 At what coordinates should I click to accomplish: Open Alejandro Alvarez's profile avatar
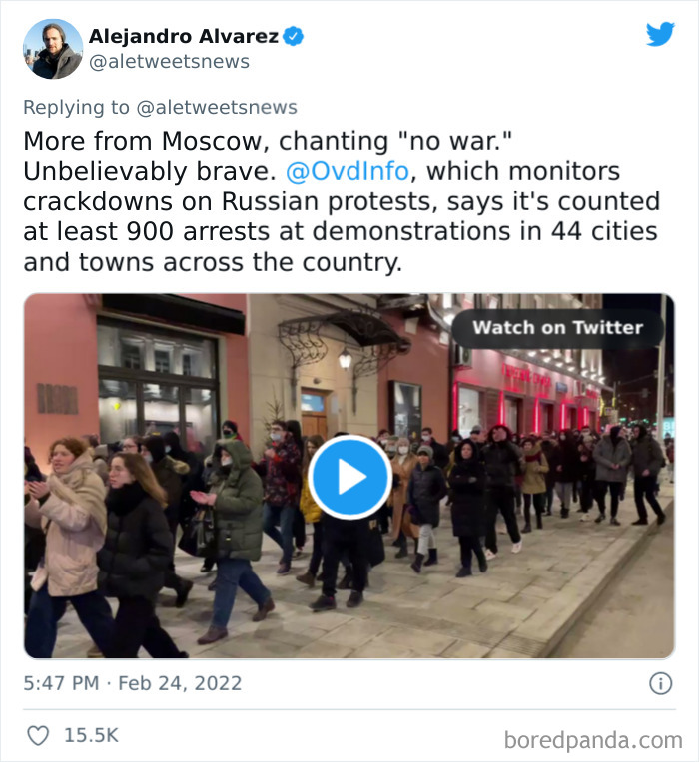[x=53, y=49]
